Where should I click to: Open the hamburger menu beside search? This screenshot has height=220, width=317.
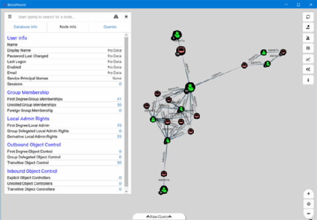tap(10, 16)
